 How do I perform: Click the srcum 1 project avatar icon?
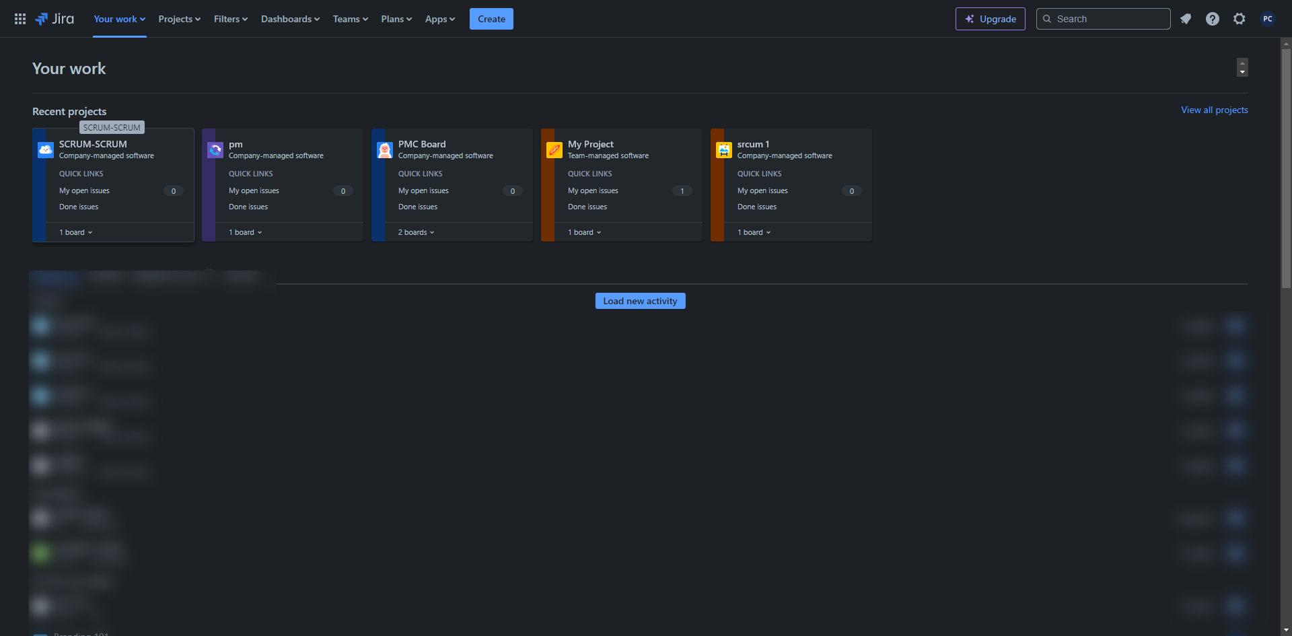click(724, 149)
